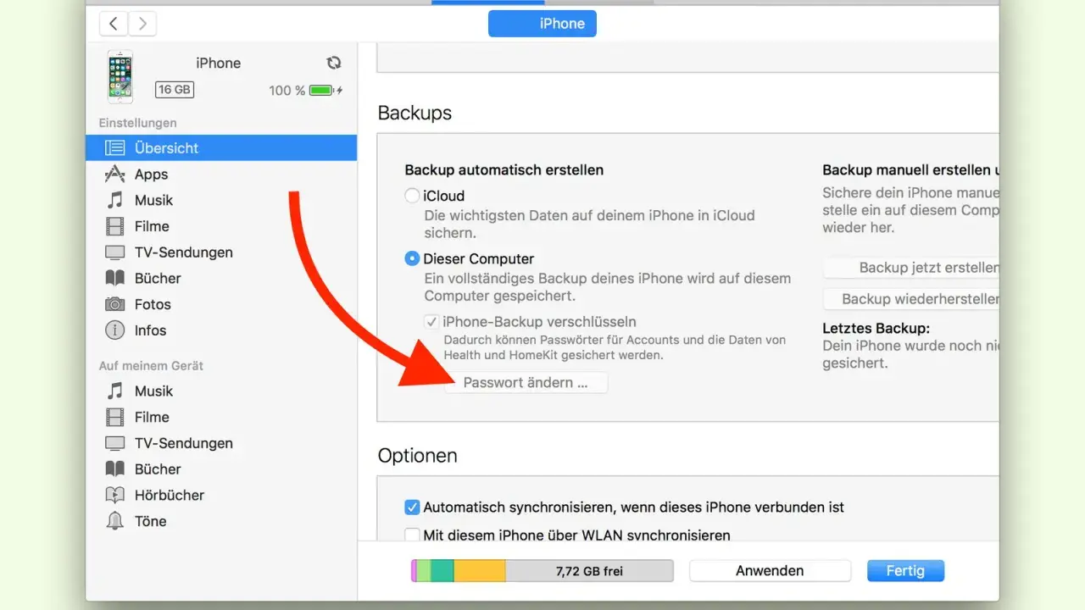1085x610 pixels.
Task: Click Backup jetzt erstellen button
Action: [911, 268]
